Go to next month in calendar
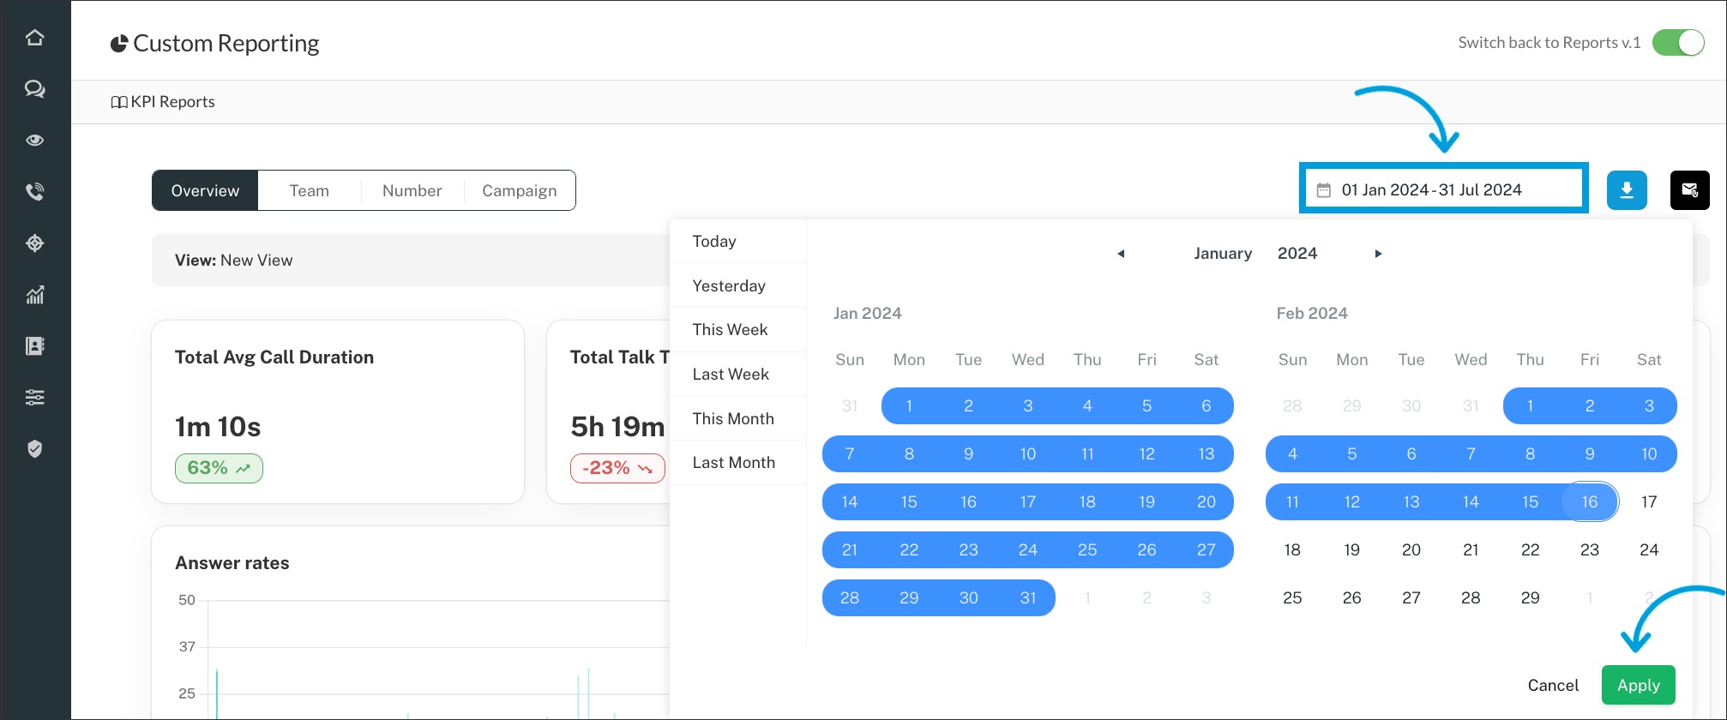The height and width of the screenshot is (720, 1727). pos(1378,254)
